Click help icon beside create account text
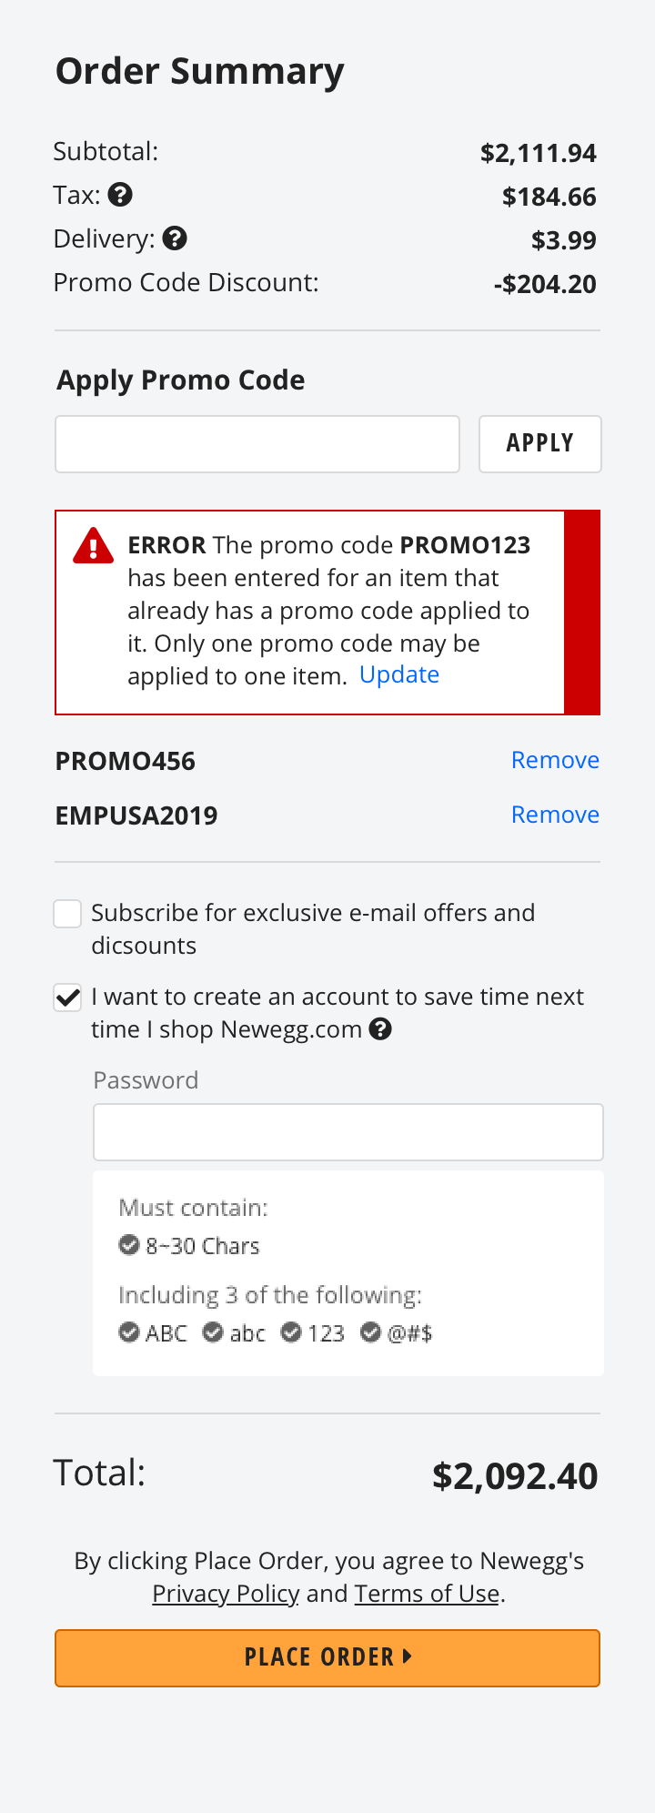Viewport: 655px width, 1813px height. (x=381, y=1029)
